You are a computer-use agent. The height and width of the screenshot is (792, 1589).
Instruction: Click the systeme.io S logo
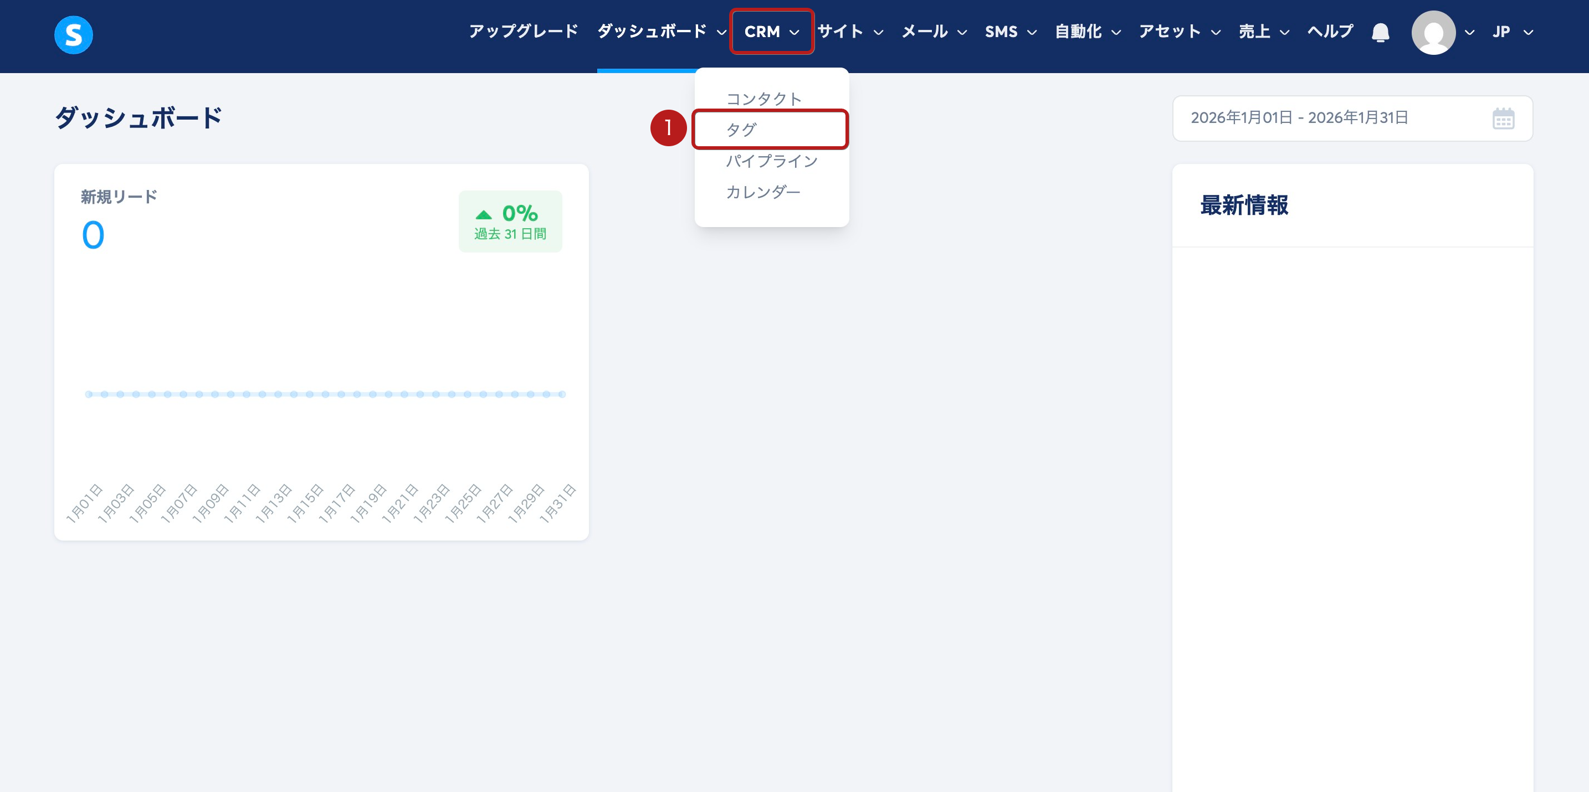[73, 34]
